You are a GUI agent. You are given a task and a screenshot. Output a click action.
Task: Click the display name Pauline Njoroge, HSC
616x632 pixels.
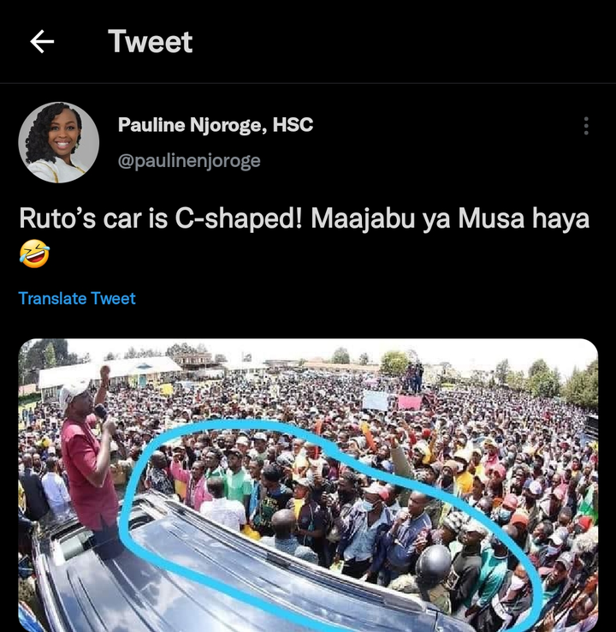[x=216, y=124]
